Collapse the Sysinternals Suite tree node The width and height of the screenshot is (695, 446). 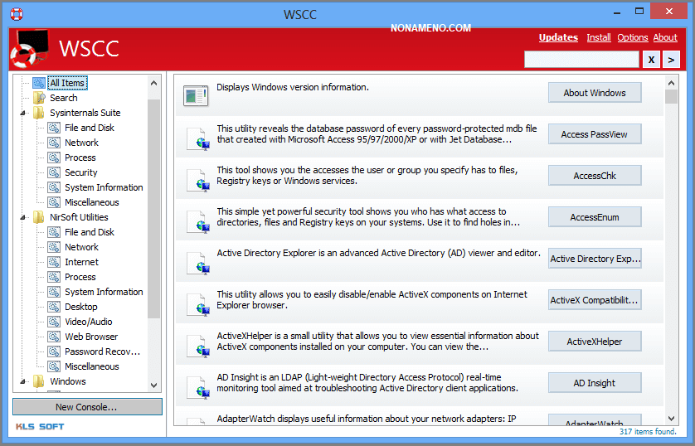pos(22,113)
